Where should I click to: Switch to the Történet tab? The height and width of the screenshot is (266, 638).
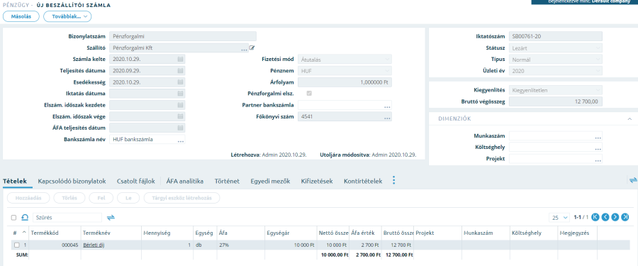[x=227, y=182]
